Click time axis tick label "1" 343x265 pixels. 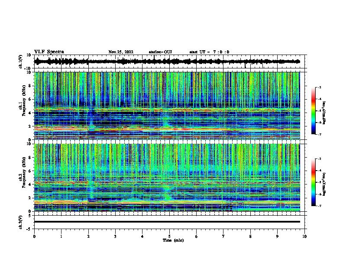(61, 236)
